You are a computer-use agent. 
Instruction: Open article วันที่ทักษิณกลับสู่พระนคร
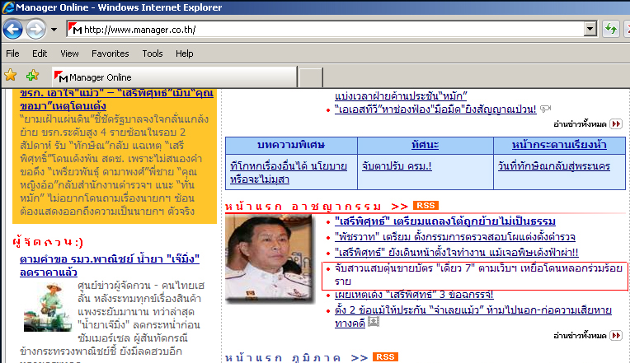pos(553,166)
